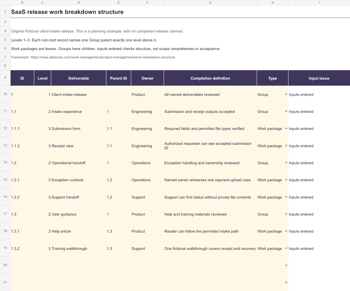Open Type dropdown for Training walkthrough row
This screenshot has width=350, height=291.
click(x=286, y=249)
